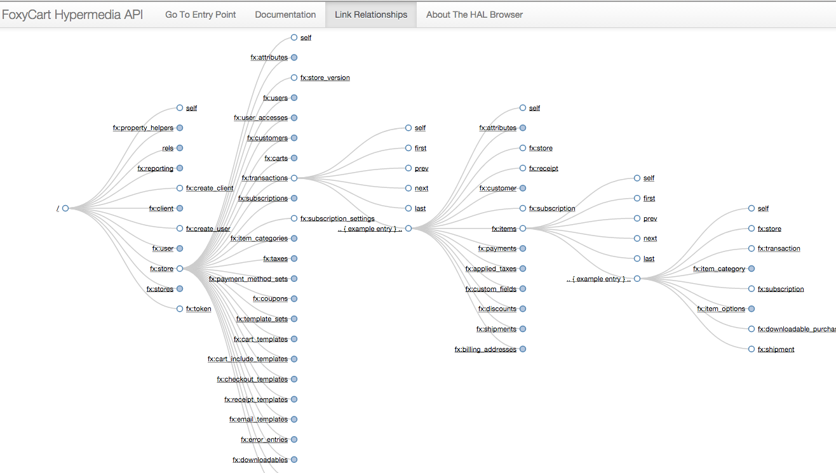Expand the fx:coupons node circle
This screenshot has width=836, height=473.
[294, 299]
